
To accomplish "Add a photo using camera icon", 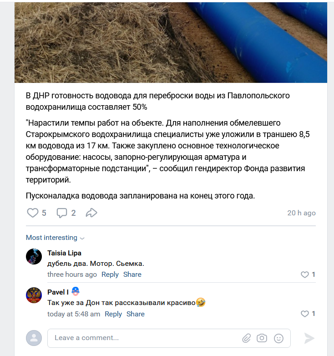I will coord(262,338).
